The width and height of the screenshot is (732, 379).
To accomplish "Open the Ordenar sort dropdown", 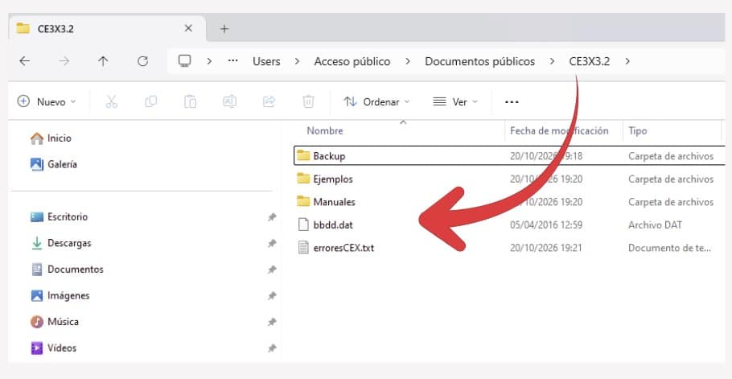I will pos(376,101).
